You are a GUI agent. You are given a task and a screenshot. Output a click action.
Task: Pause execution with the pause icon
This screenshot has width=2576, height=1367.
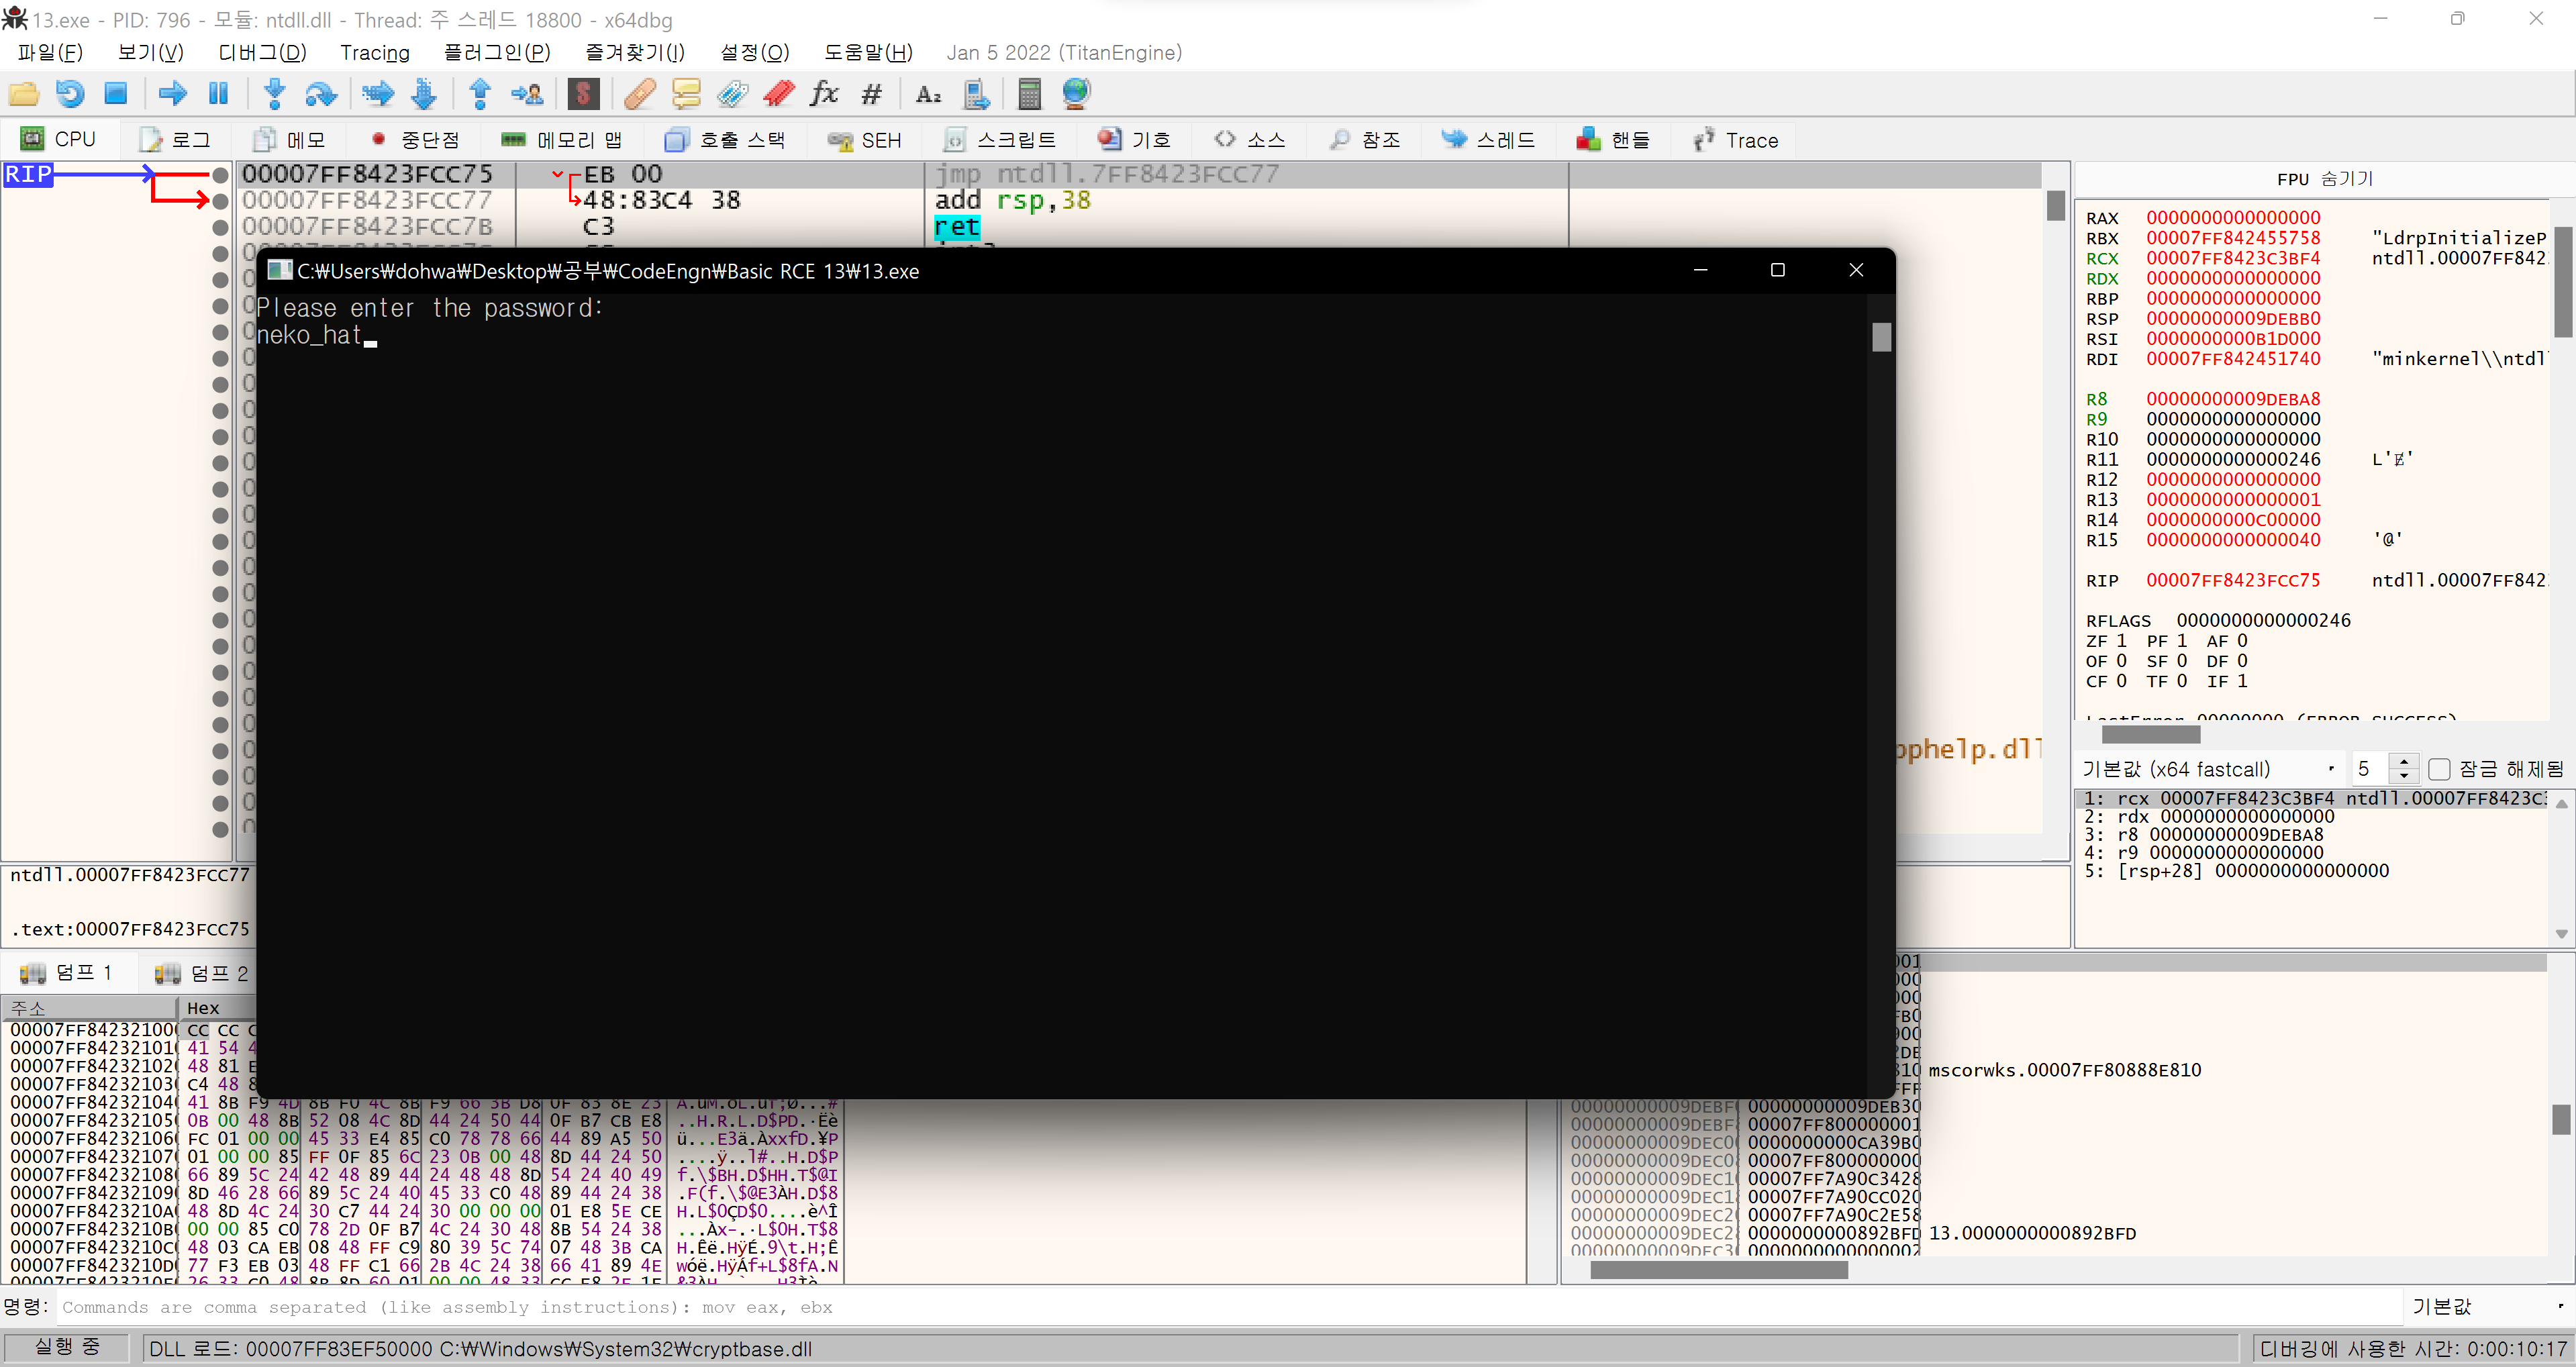tap(218, 94)
